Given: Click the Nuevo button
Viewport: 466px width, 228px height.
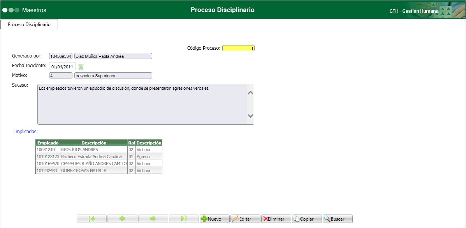Looking at the screenshot, I should (215, 219).
